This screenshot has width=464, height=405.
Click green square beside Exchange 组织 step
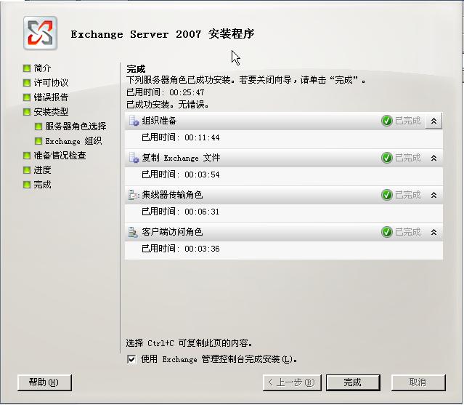click(x=38, y=141)
